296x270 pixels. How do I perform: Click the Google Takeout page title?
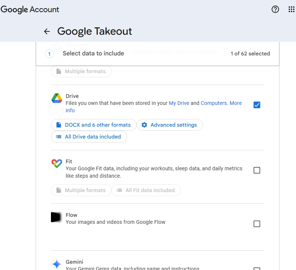click(x=94, y=31)
